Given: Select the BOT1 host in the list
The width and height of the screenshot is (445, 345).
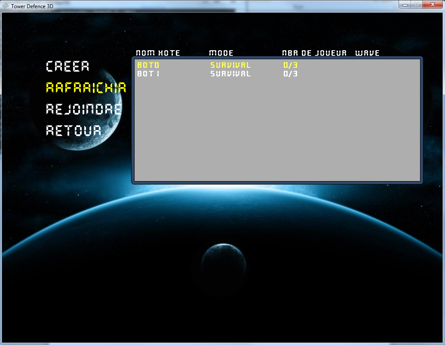Looking at the screenshot, I should coord(148,74).
